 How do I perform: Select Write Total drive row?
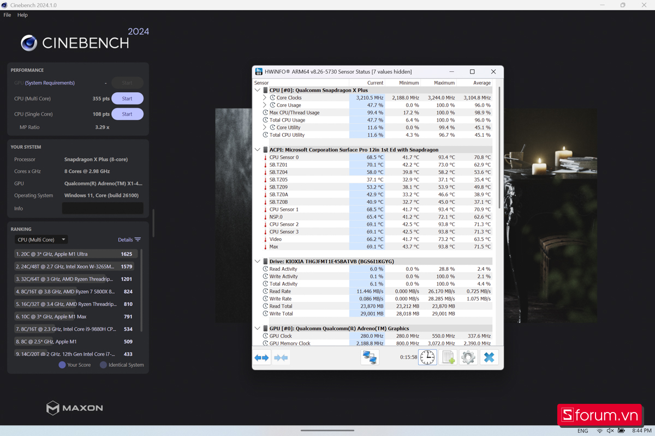tap(373, 314)
